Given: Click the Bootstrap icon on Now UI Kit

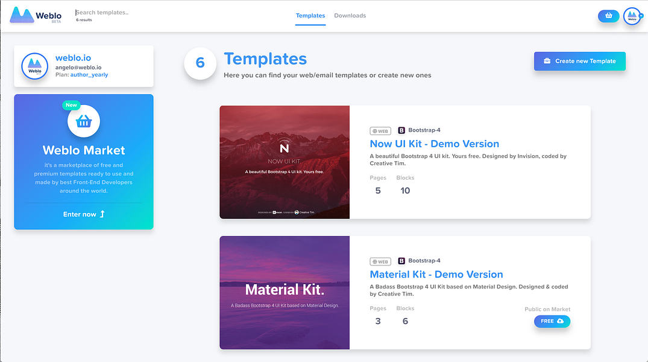Looking at the screenshot, I should (x=401, y=130).
